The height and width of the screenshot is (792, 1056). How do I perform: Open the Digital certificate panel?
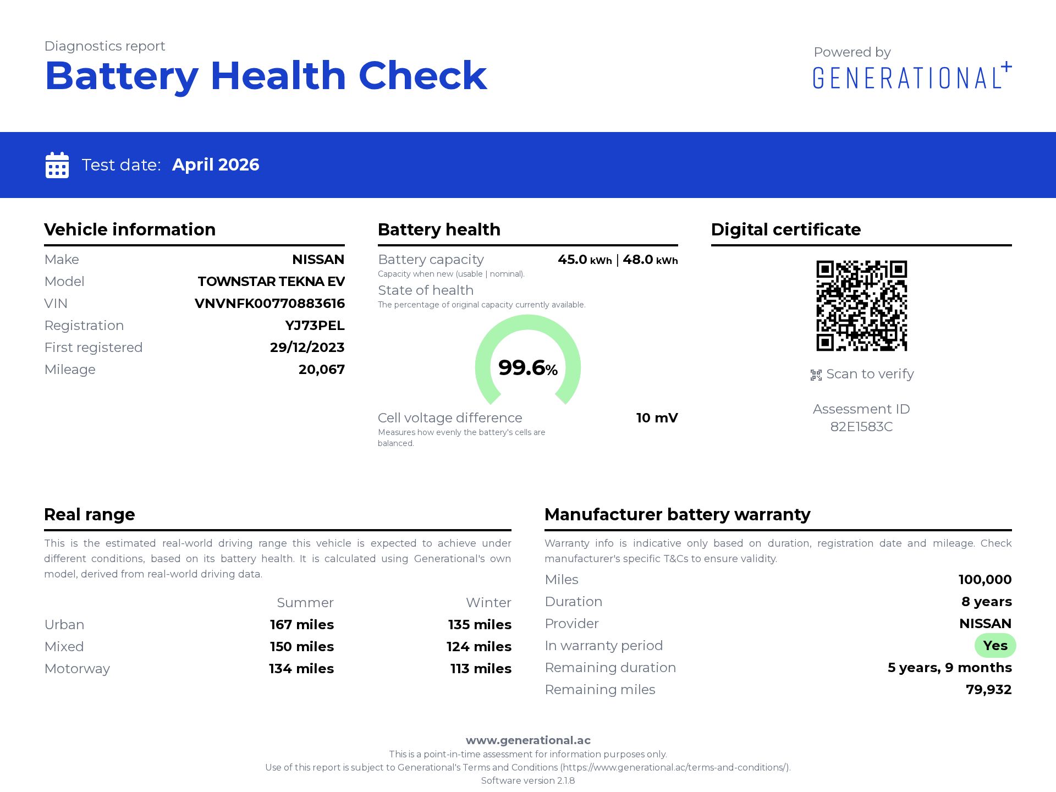point(785,229)
